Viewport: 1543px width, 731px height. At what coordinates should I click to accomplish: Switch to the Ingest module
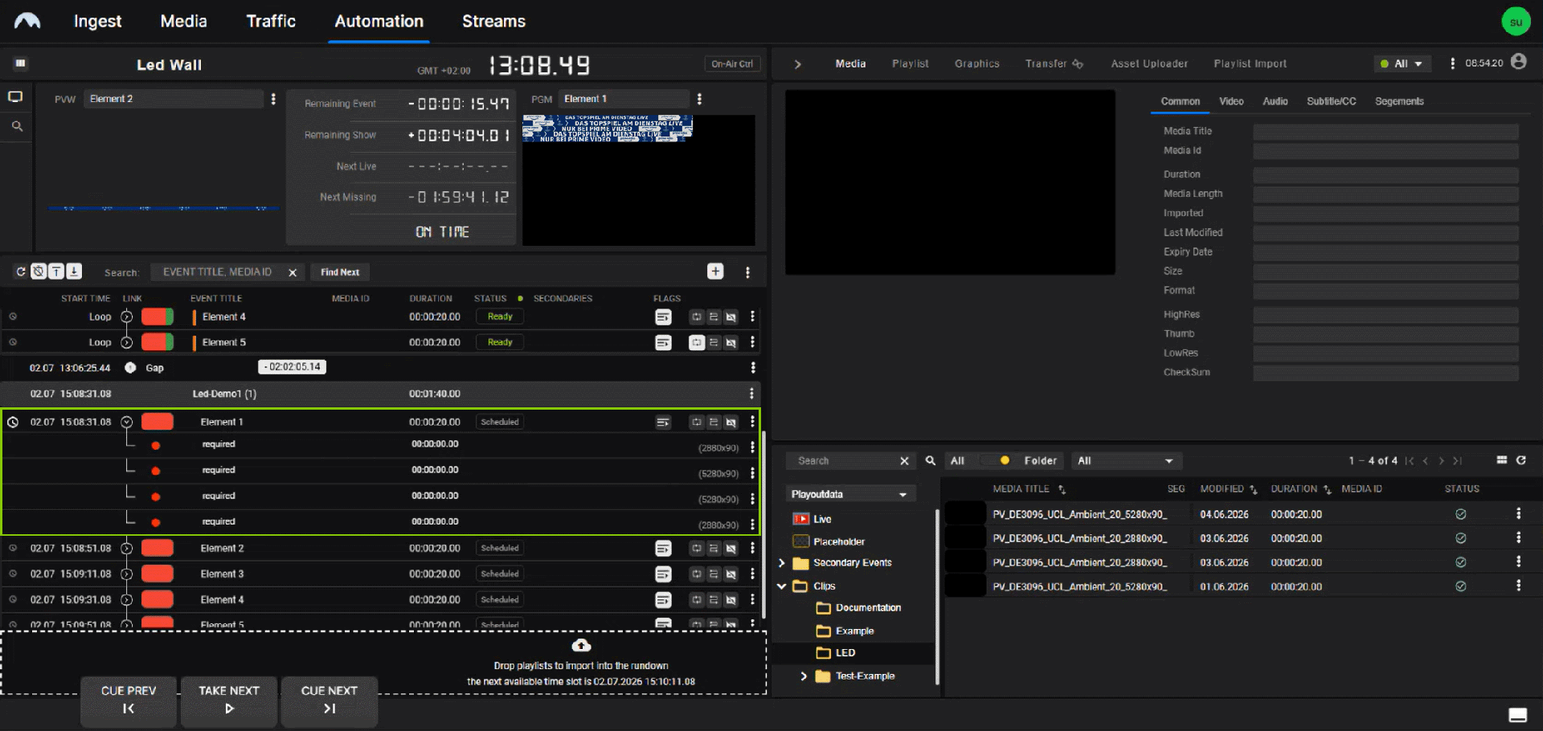point(97,22)
